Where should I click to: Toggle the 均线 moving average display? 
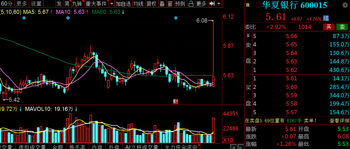138,4
